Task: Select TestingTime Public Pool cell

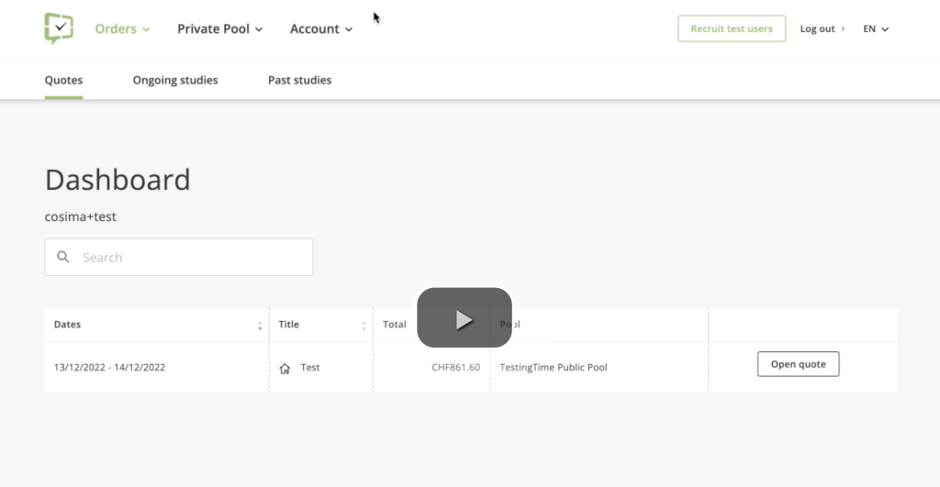Action: [x=554, y=367]
